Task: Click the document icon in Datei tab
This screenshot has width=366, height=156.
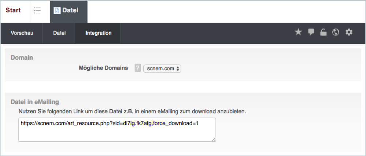Action: coord(57,11)
